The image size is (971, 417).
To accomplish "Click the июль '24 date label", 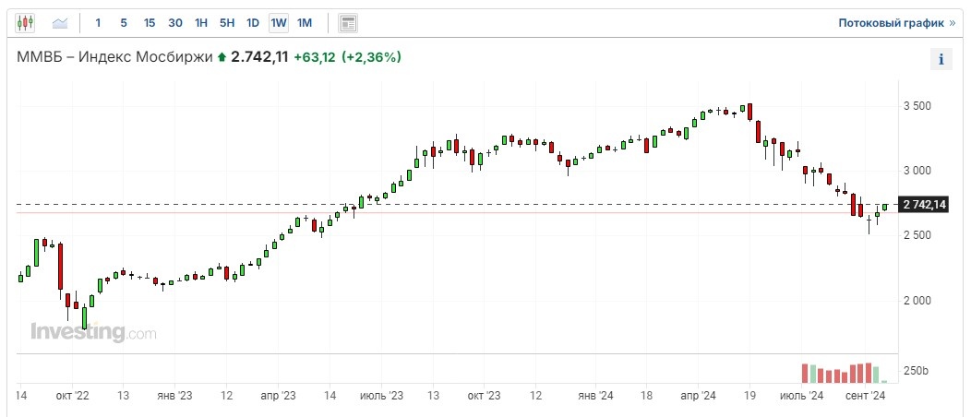I will (x=801, y=394).
